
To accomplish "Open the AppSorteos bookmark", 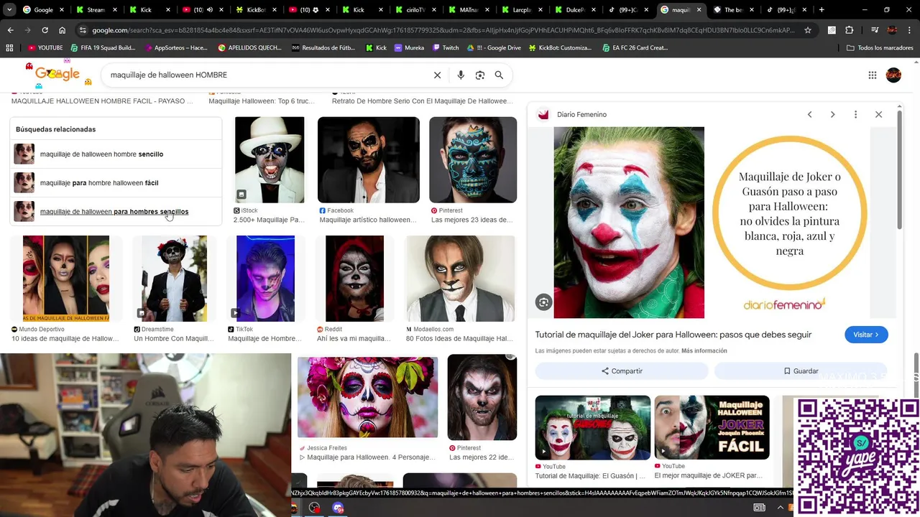I will (x=175, y=47).
